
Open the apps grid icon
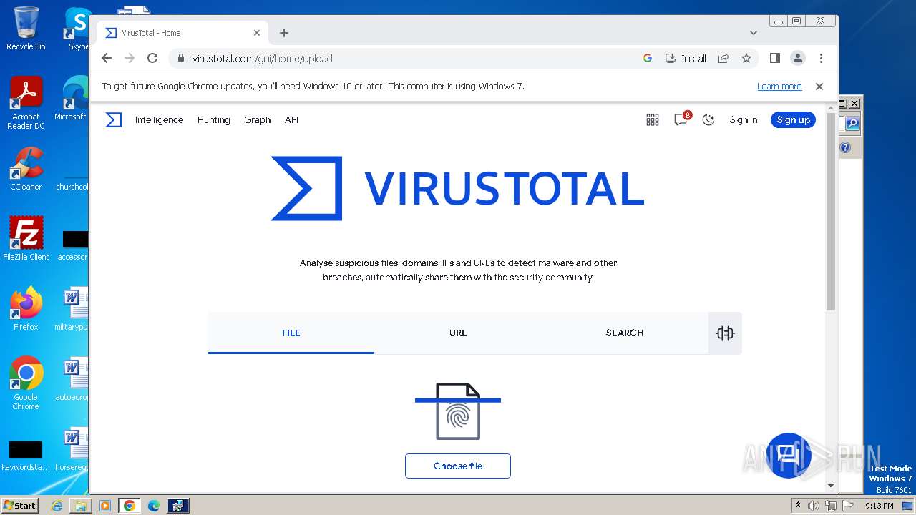(x=653, y=120)
